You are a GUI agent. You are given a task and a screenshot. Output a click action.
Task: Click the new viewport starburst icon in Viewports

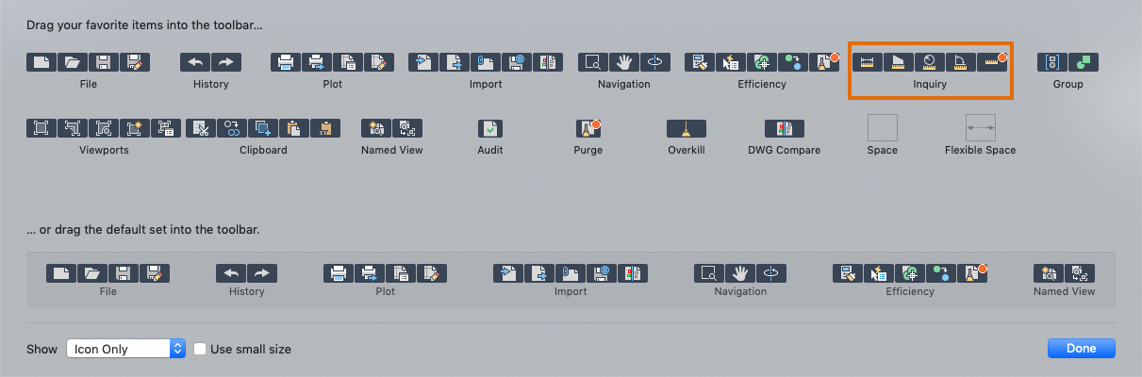click(x=135, y=129)
